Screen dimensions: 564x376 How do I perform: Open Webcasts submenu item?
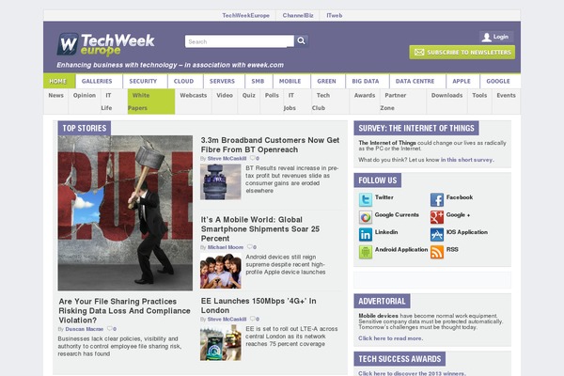click(x=193, y=95)
